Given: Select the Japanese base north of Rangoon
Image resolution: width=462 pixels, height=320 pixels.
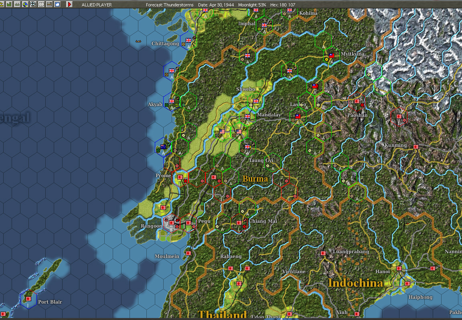Looking at the screenshot, I should pos(163,208).
